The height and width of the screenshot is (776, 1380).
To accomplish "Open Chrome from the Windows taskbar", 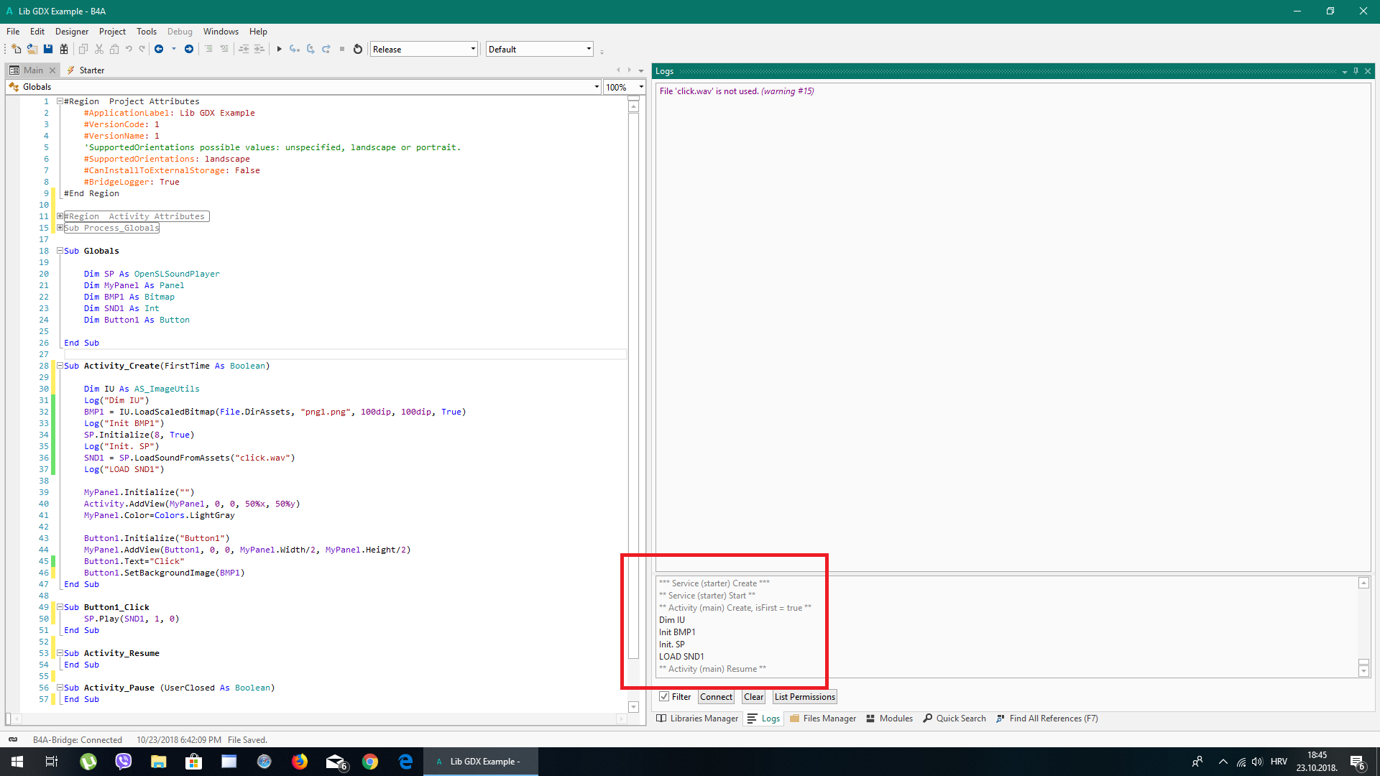I will (x=370, y=762).
